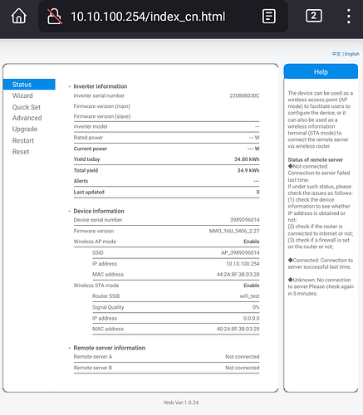The height and width of the screenshot is (415, 363).
Task: Click the Help panel header
Action: pos(321,72)
